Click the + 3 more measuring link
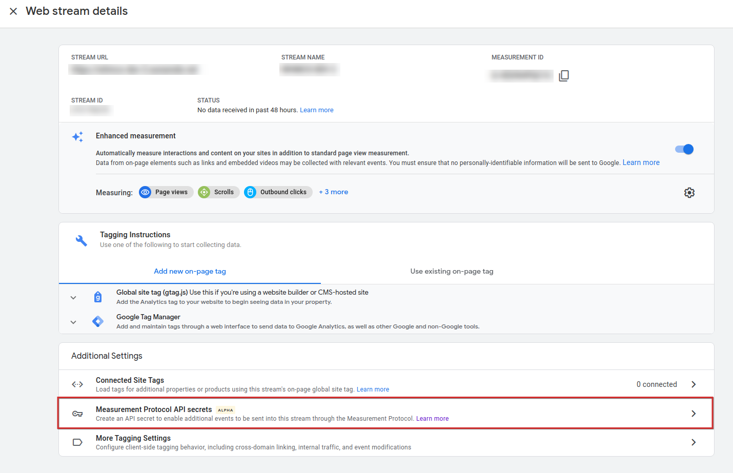733x473 pixels. click(333, 192)
